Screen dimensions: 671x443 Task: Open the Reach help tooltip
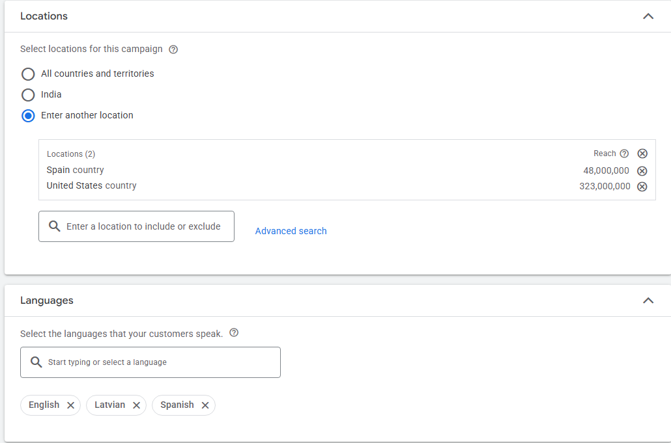(625, 153)
